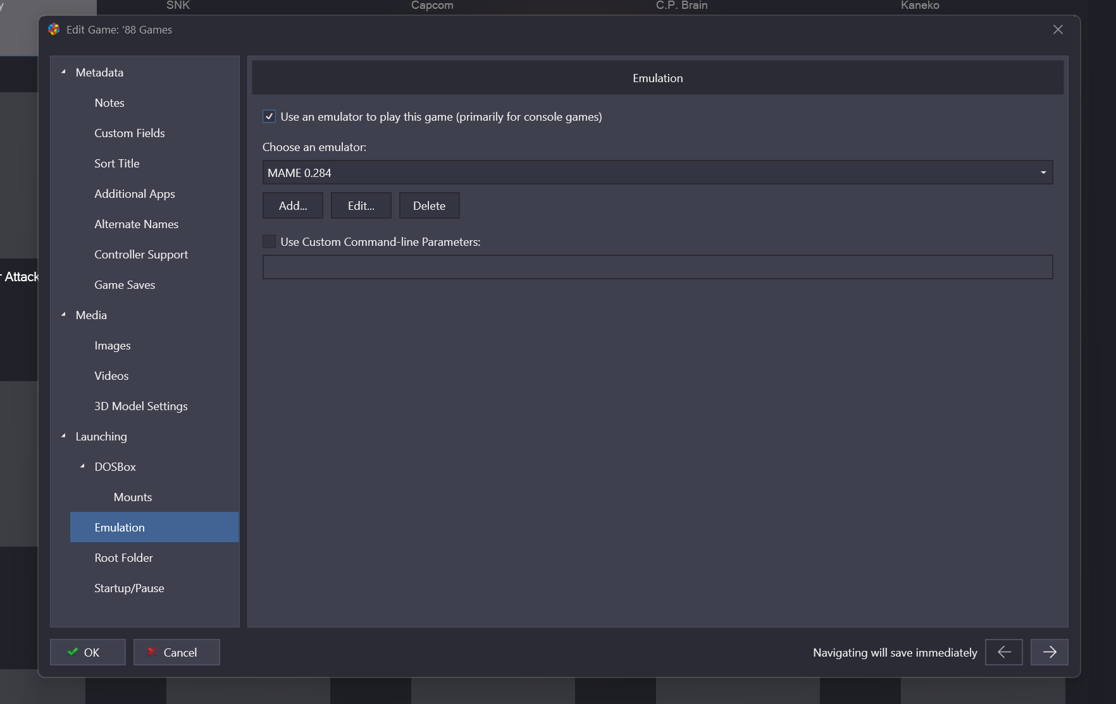Confirm changes with the OK button
Screen dimensions: 1116x704
tap(88, 652)
